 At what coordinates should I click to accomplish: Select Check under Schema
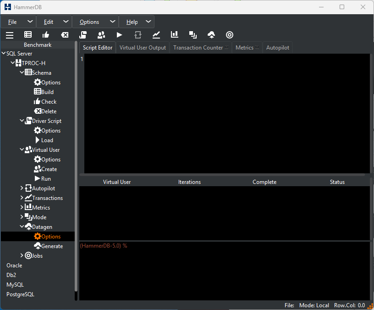click(45, 102)
